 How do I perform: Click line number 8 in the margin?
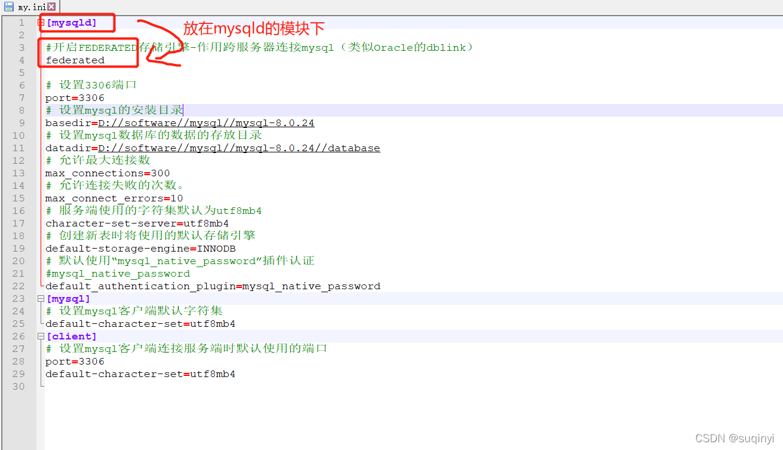point(22,111)
